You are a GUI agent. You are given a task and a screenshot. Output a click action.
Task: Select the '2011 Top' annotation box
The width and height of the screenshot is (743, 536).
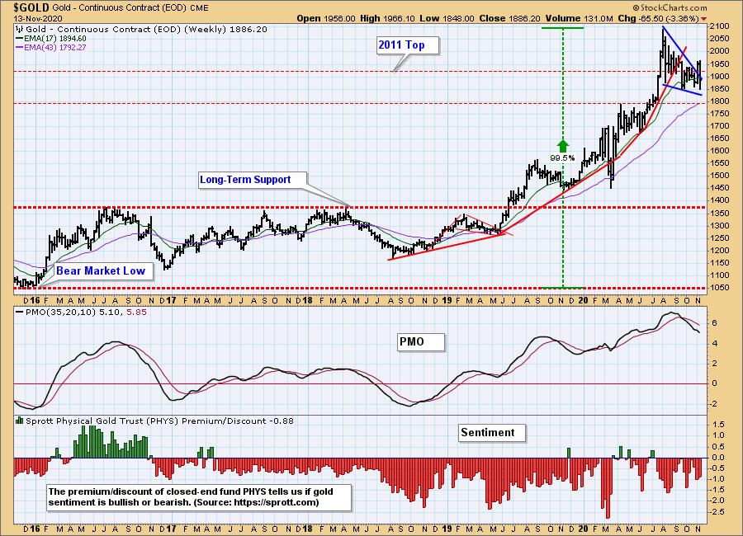(x=408, y=45)
